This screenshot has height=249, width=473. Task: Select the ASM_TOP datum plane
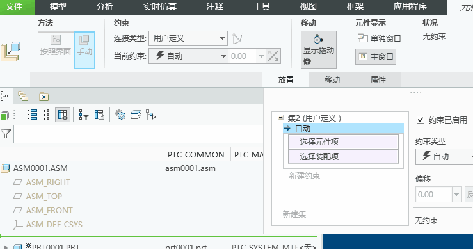44,196
